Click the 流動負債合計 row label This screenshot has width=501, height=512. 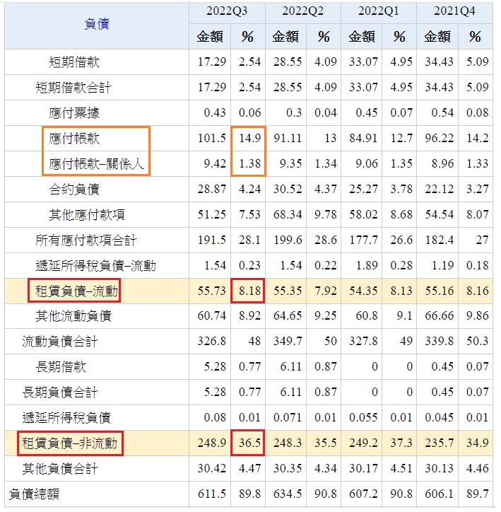(x=60, y=342)
